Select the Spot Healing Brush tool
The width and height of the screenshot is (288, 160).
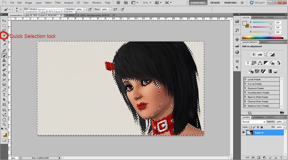[x=4, y=50]
